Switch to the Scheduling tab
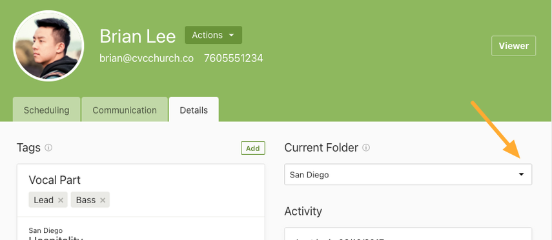Screen dimensions: 552x240 coord(46,110)
